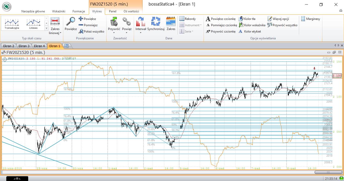Screen dimensions: 344x181
Task: Select the Liniowa time scale type
Action: (33, 23)
